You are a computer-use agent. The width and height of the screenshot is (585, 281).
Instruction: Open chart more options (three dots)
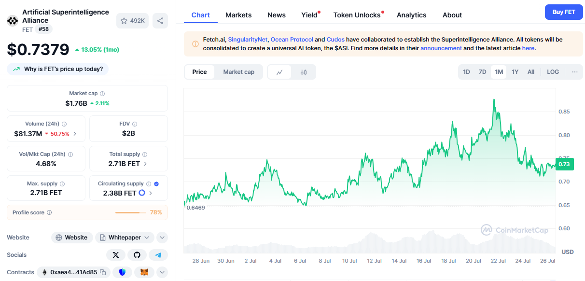pos(575,72)
